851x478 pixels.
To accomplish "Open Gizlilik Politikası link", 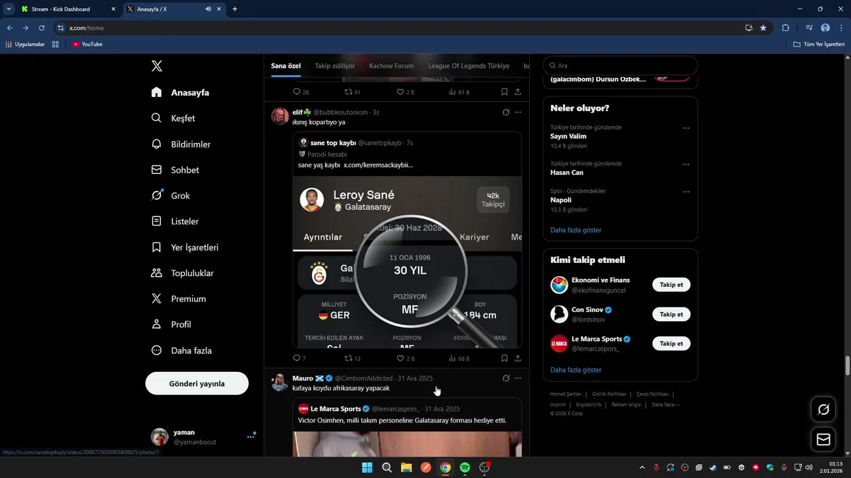I will coord(609,394).
